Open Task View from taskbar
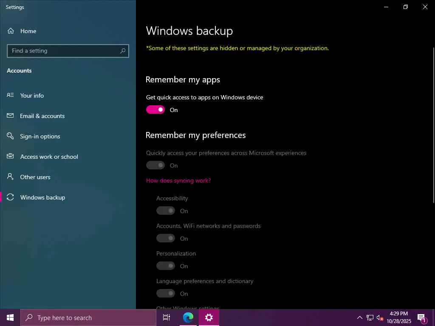The image size is (435, 326). (167, 318)
